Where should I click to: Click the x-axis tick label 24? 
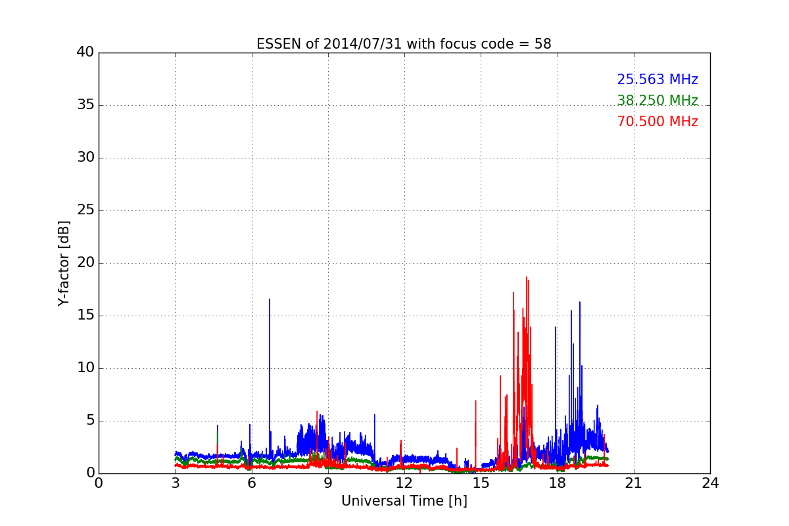[x=710, y=483]
